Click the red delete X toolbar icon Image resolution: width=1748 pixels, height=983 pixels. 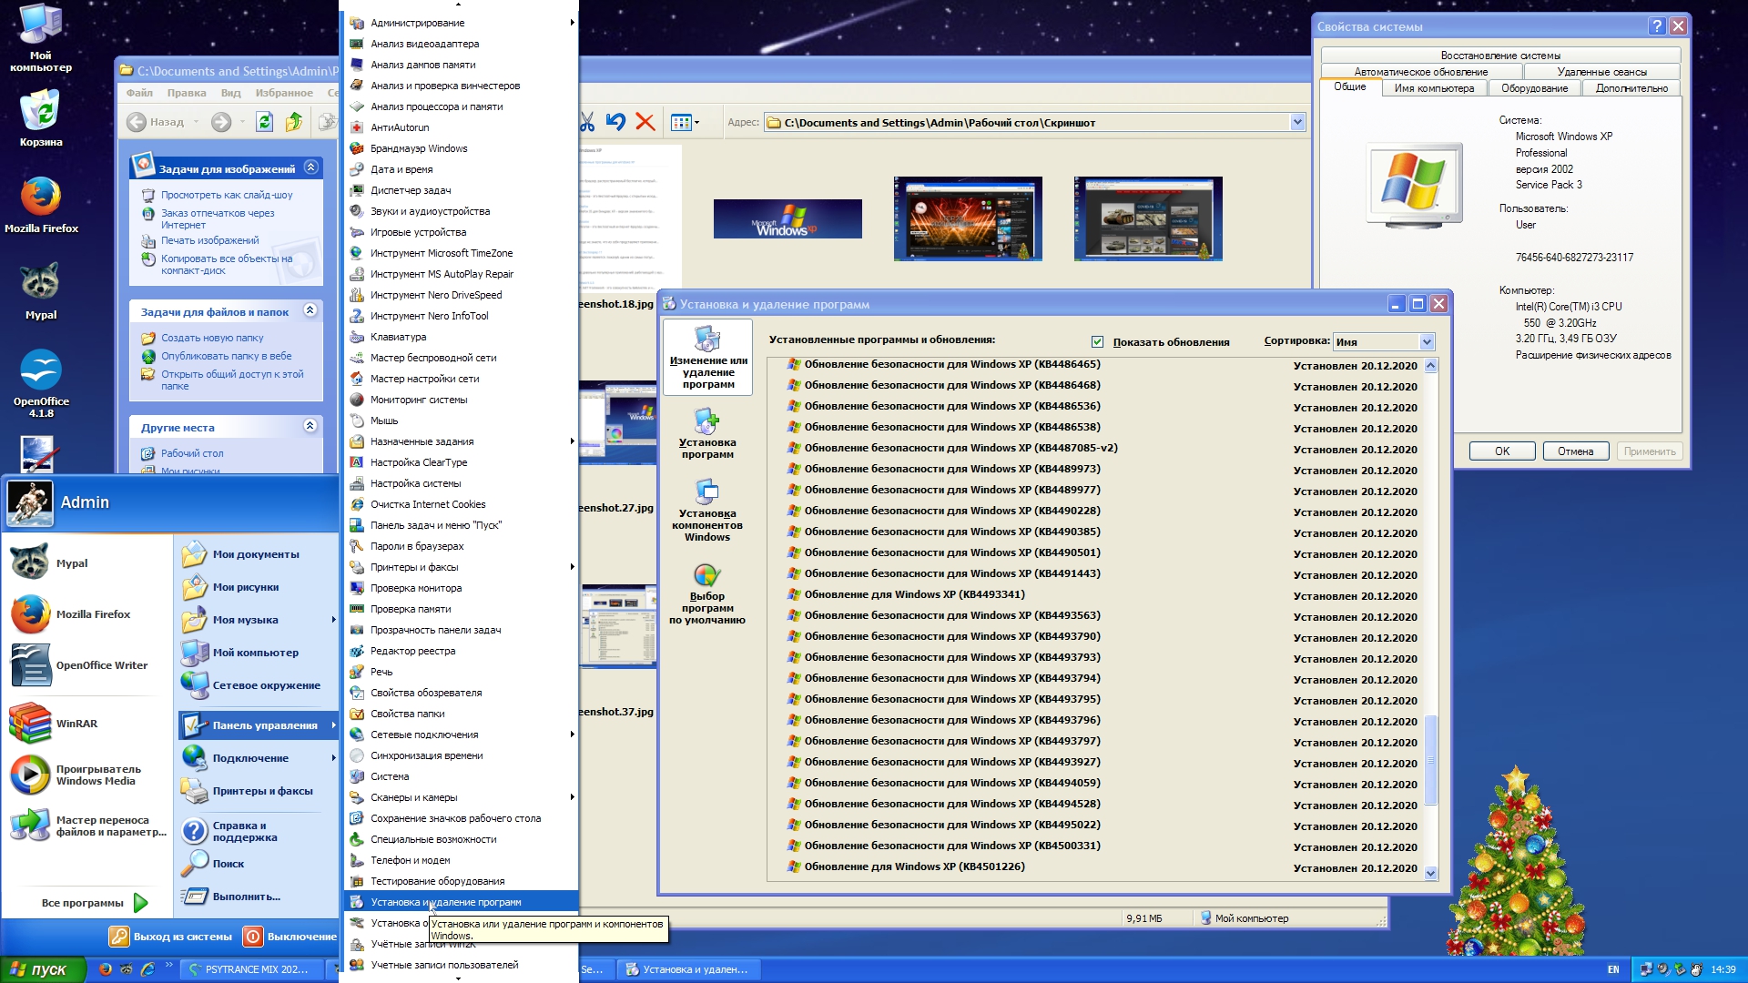tap(645, 122)
